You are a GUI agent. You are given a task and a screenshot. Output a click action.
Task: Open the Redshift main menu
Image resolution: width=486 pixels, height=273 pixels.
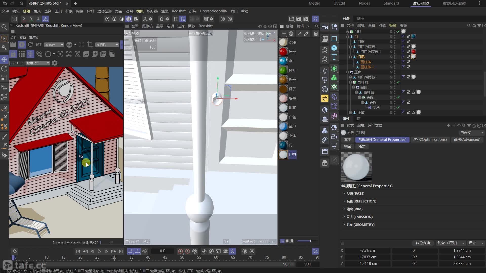(179, 11)
